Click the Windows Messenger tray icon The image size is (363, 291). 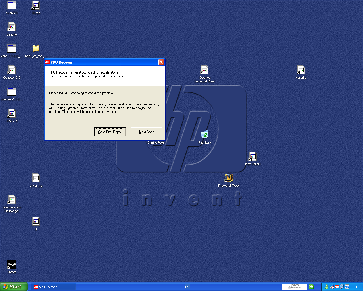326,287
